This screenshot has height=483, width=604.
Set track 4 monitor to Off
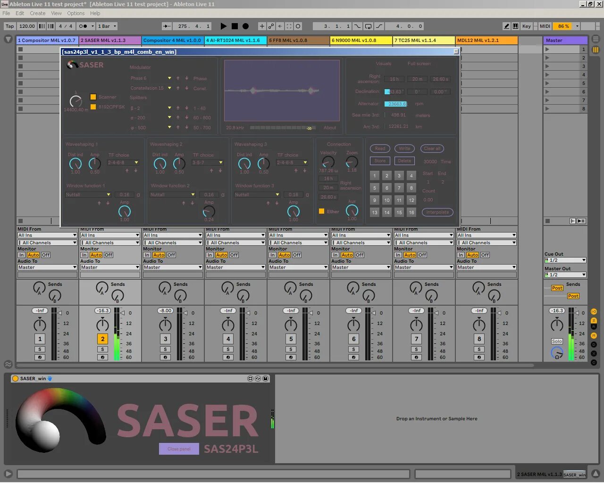234,255
